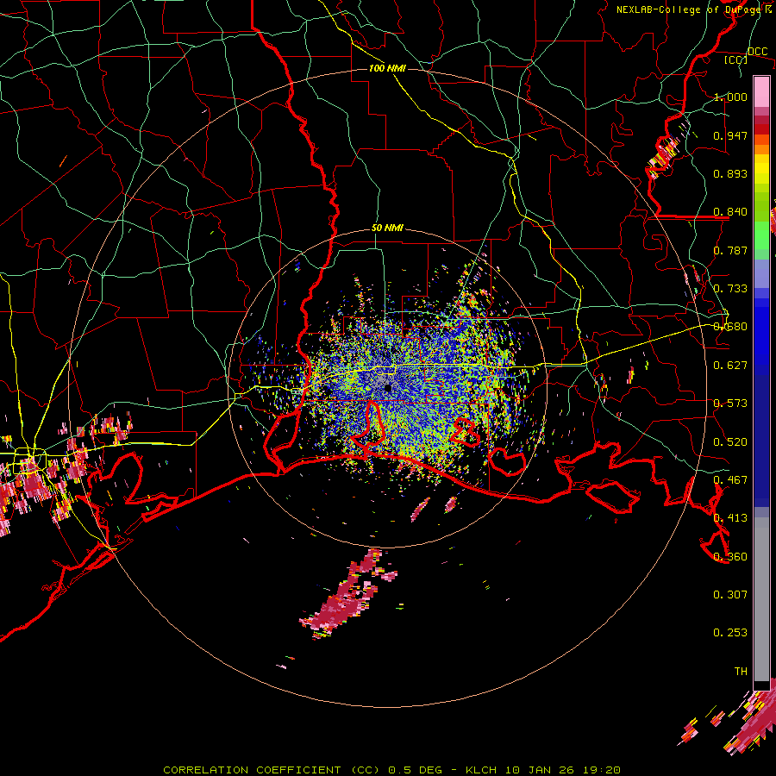Click the NEXLAB-College of DuPage credit text
This screenshot has height=776, width=776.
tap(694, 9)
